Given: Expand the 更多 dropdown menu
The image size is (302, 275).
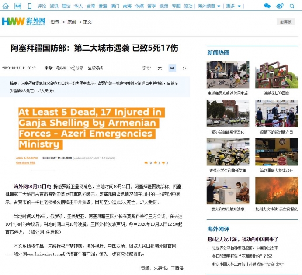Looking at the screenshot, I should click(x=233, y=6).
